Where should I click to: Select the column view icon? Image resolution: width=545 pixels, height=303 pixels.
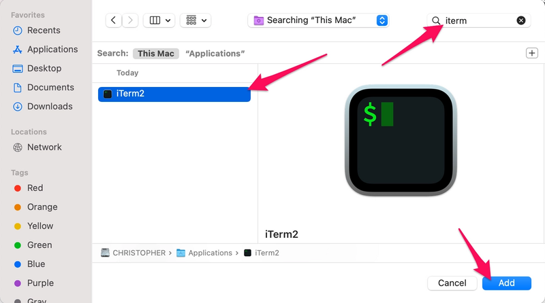tap(155, 20)
